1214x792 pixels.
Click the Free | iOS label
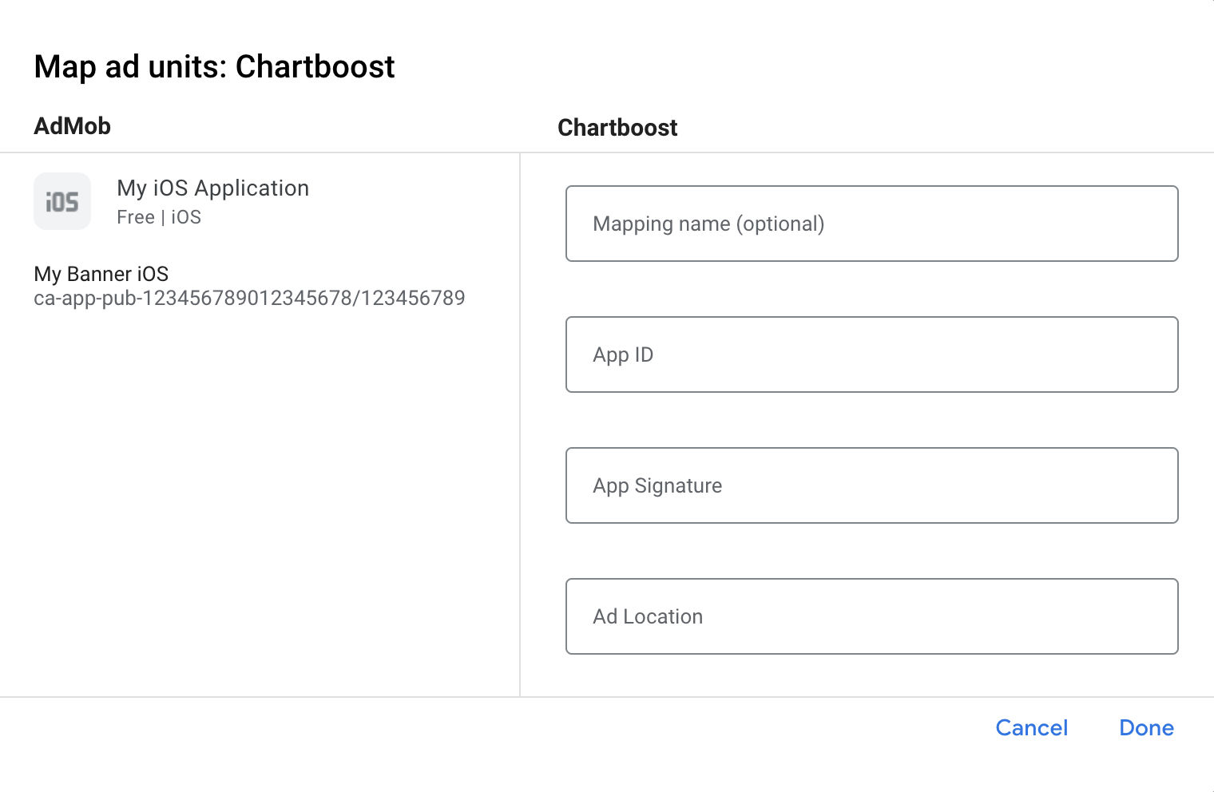coord(159,216)
